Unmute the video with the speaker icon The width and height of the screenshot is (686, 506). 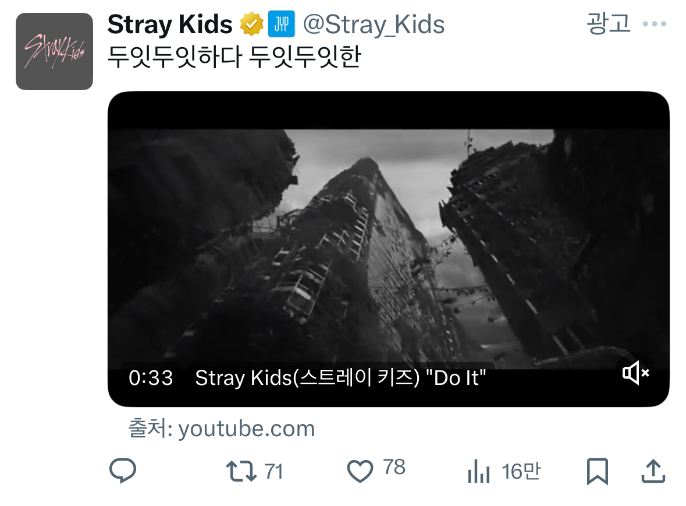pos(636,373)
